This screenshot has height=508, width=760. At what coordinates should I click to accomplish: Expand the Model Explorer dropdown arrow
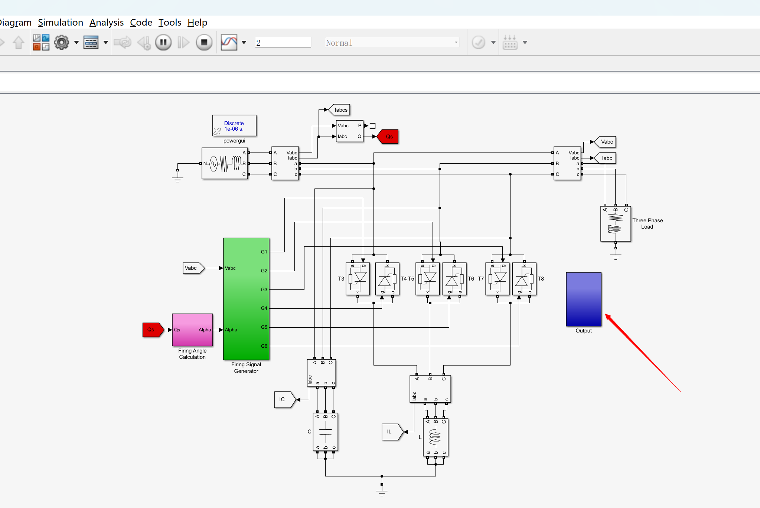106,42
